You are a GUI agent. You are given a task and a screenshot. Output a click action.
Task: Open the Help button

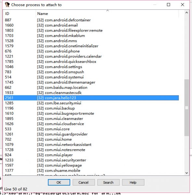133,182
